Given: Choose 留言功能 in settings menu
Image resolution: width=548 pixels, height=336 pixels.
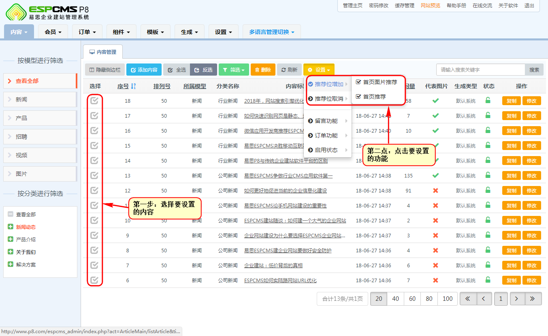Looking at the screenshot, I should tap(328, 121).
